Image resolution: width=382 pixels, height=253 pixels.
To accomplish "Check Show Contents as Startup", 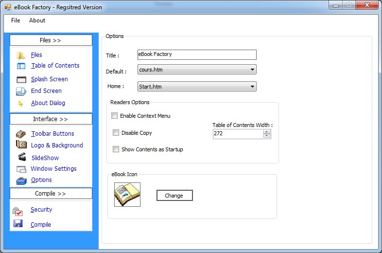I will pyautogui.click(x=116, y=149).
